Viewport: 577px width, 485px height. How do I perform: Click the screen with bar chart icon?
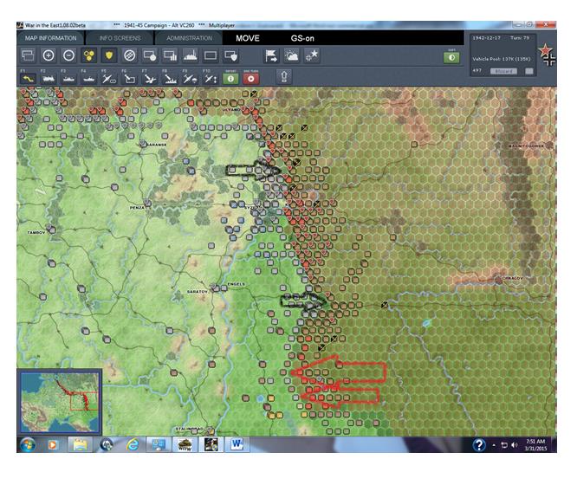click(x=170, y=55)
